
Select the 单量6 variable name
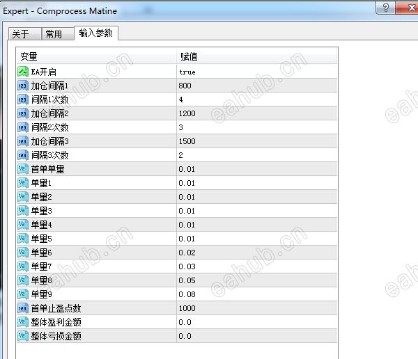pos(41,253)
